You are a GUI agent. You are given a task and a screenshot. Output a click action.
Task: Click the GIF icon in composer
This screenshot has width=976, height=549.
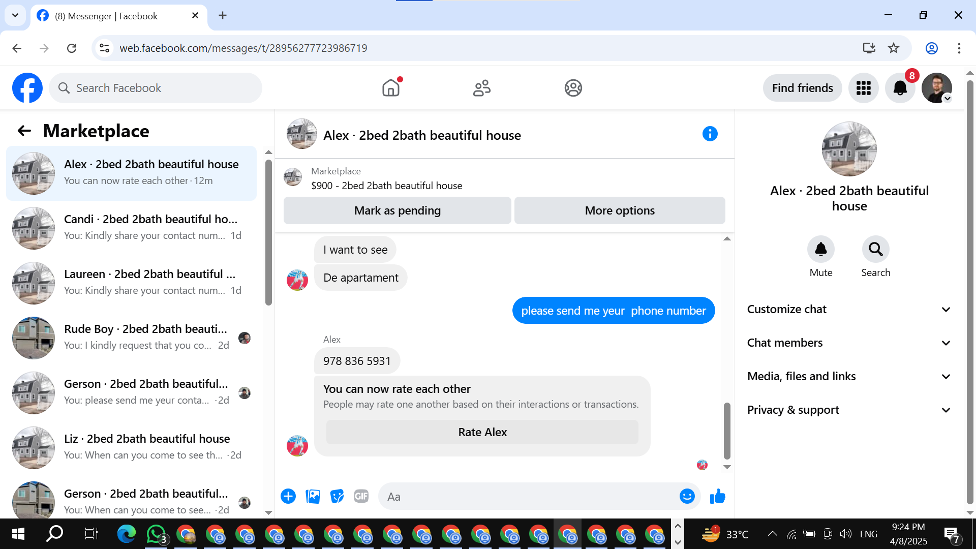(x=361, y=496)
